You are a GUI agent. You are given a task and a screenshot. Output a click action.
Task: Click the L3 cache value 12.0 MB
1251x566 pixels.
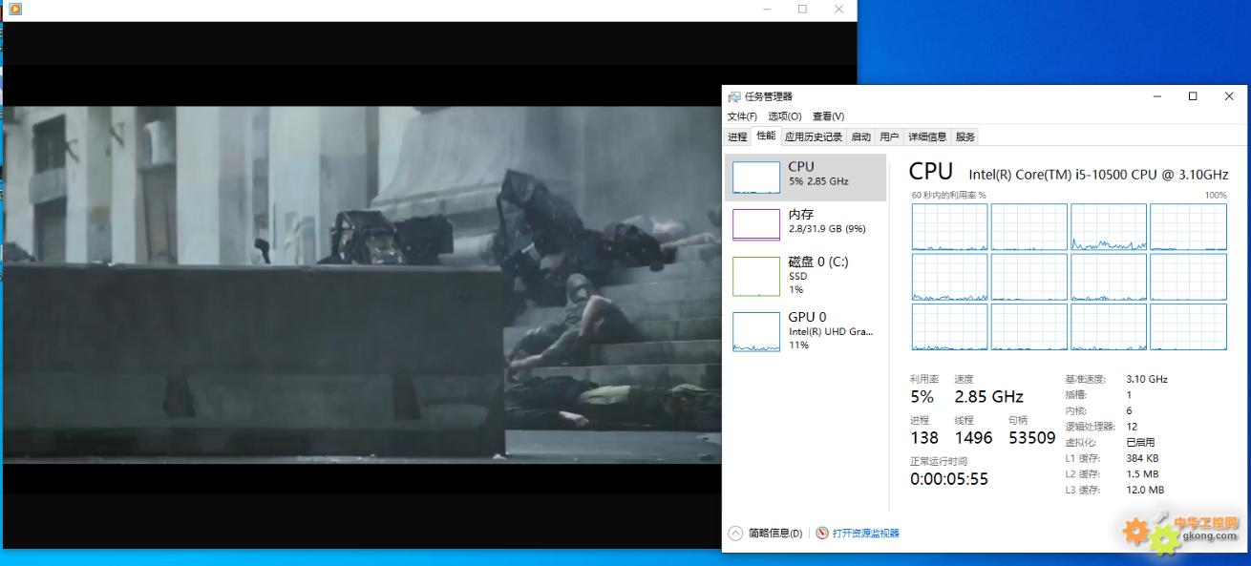point(1145,490)
